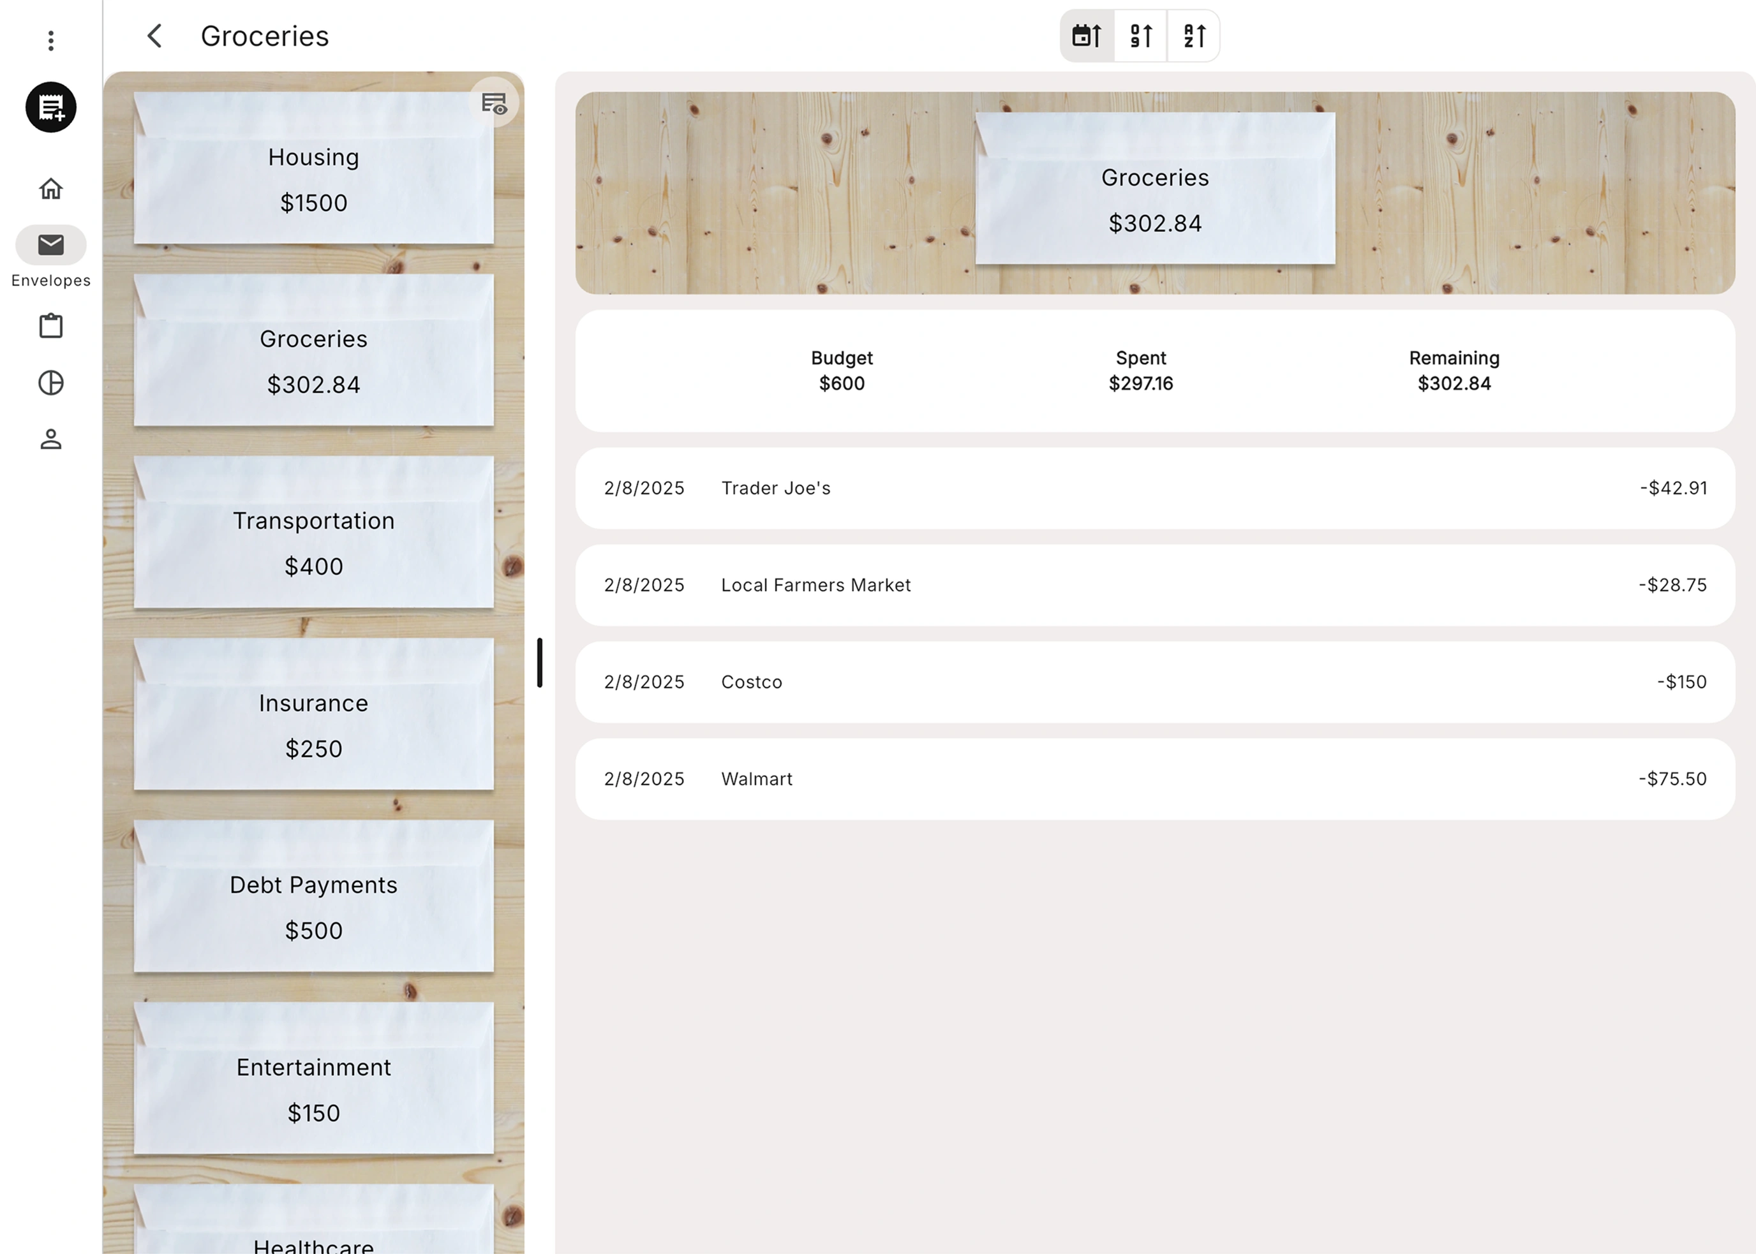Sort transactions by amount numerically
This screenshot has width=1756, height=1254.
[1141, 36]
